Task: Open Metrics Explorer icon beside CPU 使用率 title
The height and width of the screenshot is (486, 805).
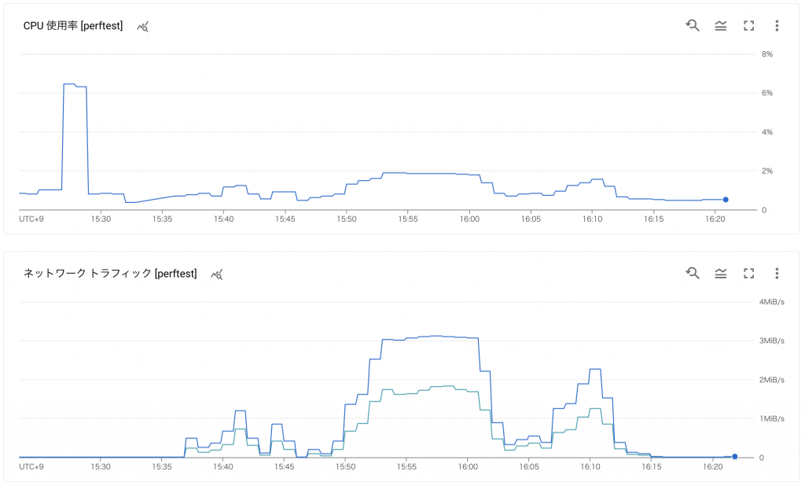Action: 143,27
